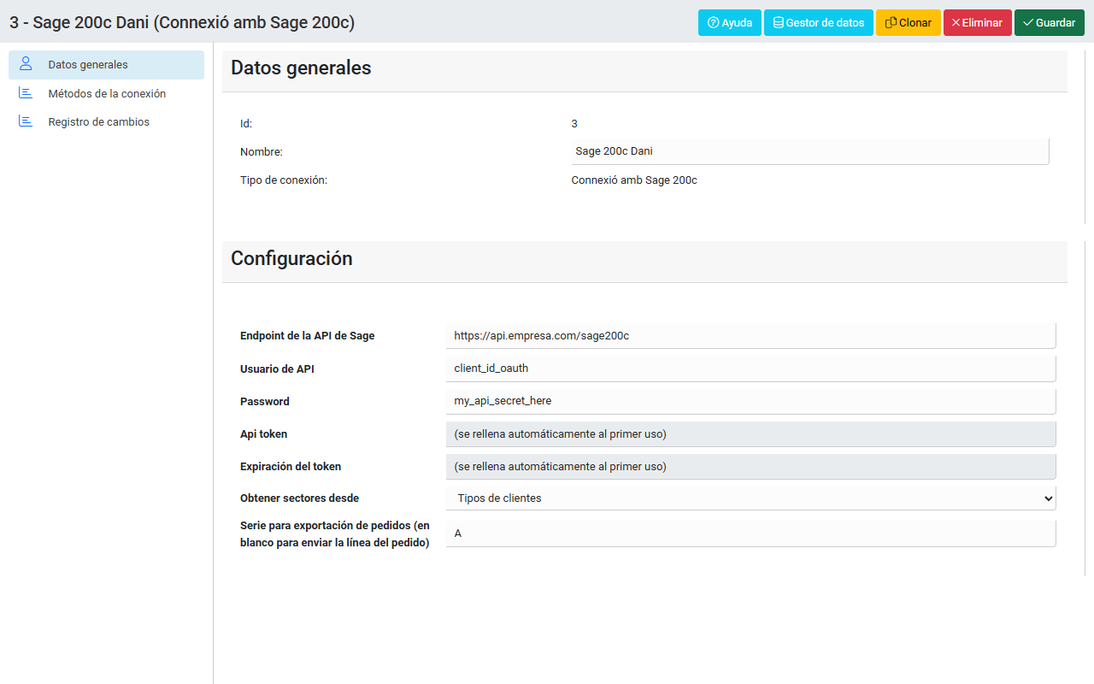This screenshot has height=684, width=1094.
Task: Click the list icon beside Métodos de la conexión
Action: tap(26, 93)
